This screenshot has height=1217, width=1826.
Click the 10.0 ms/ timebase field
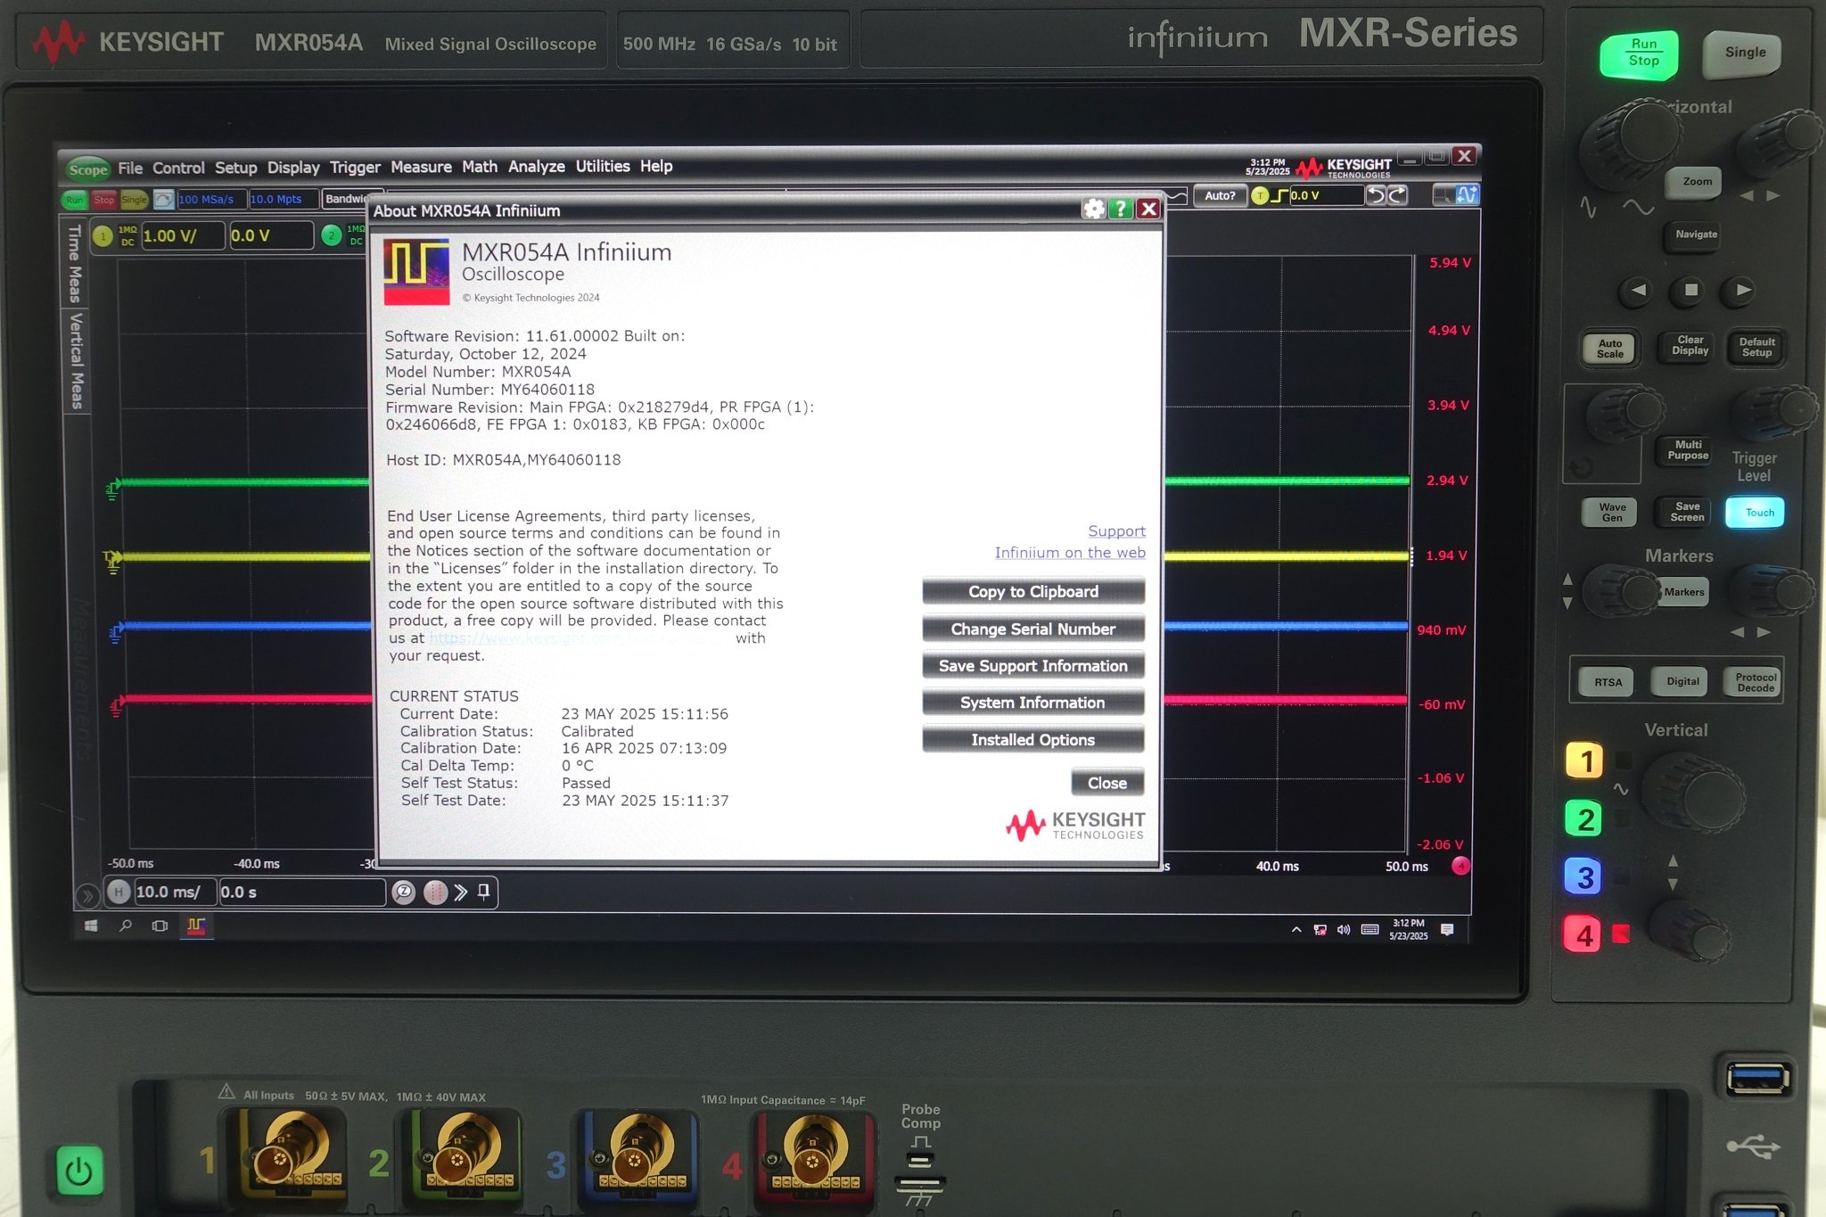click(x=174, y=892)
